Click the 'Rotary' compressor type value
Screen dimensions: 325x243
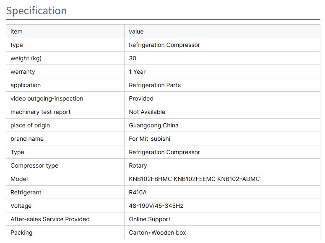coord(138,165)
